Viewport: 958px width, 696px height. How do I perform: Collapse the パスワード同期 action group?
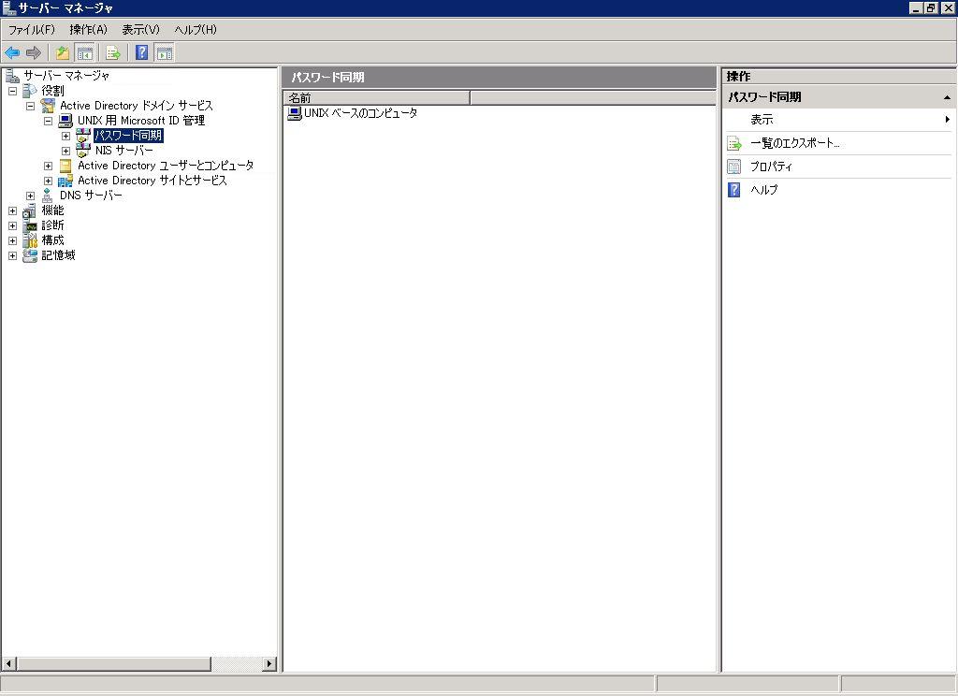click(947, 96)
